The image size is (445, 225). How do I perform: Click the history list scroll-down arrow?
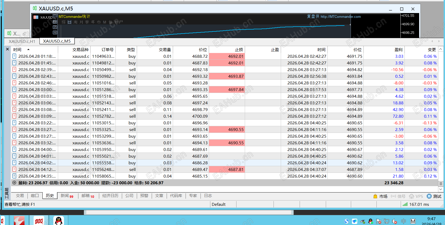(440, 189)
